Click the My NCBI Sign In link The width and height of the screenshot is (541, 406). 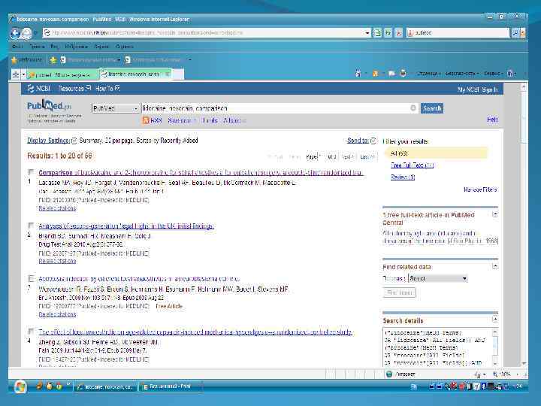click(478, 89)
